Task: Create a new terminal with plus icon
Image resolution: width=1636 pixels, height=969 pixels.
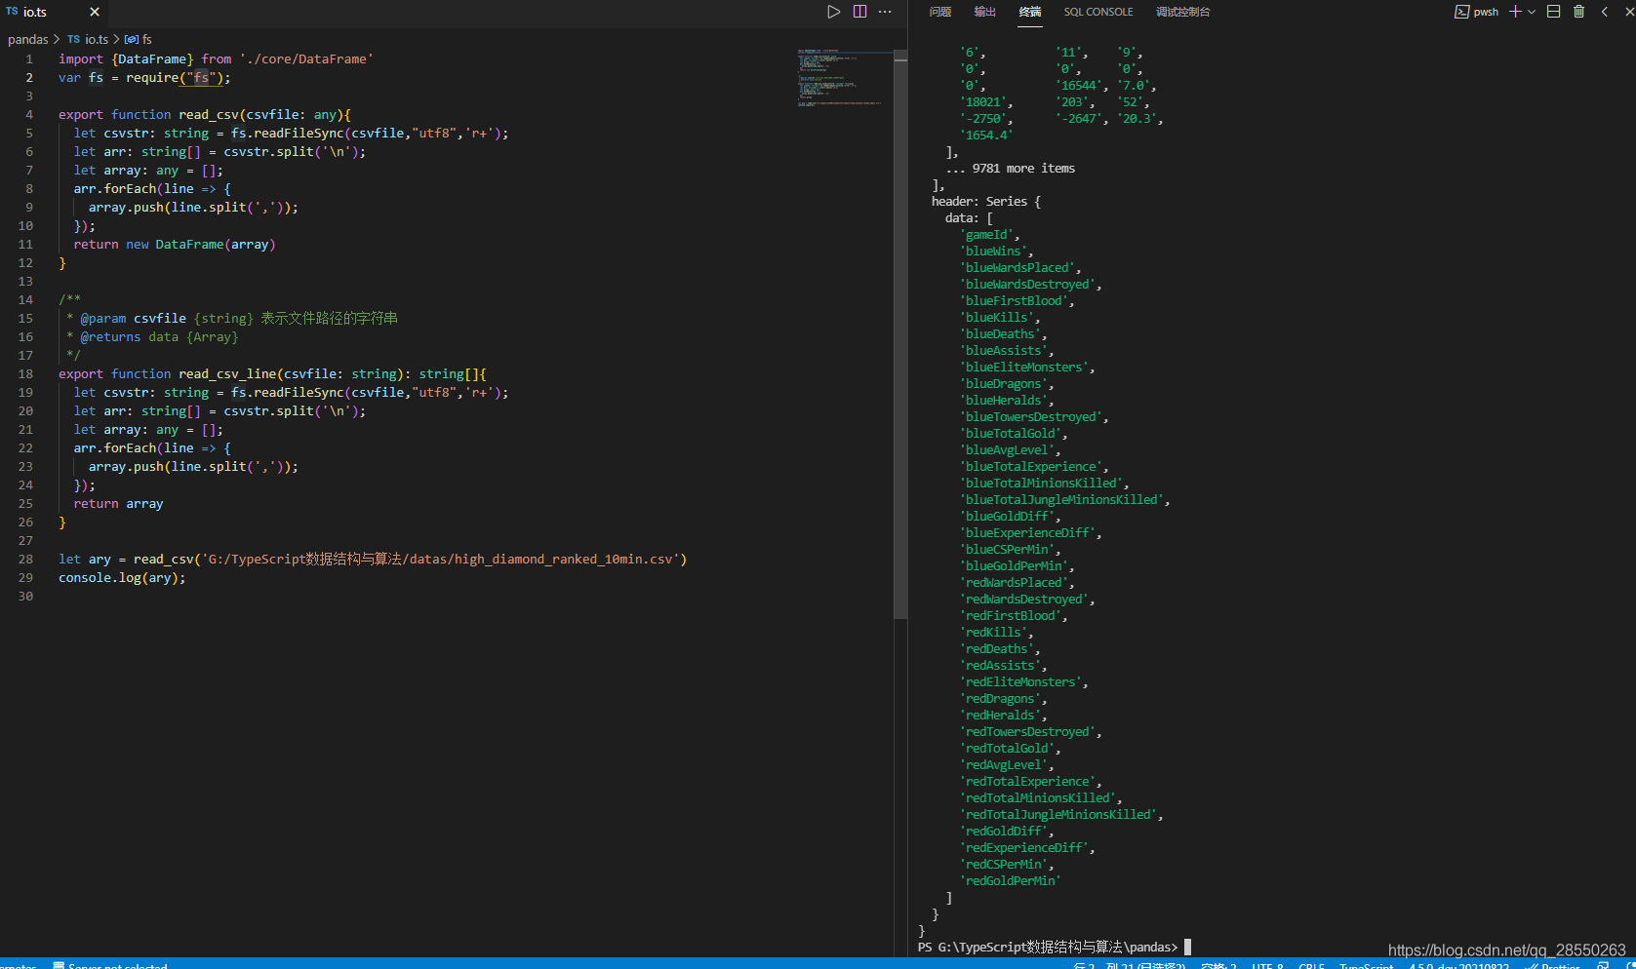Action: (1515, 12)
